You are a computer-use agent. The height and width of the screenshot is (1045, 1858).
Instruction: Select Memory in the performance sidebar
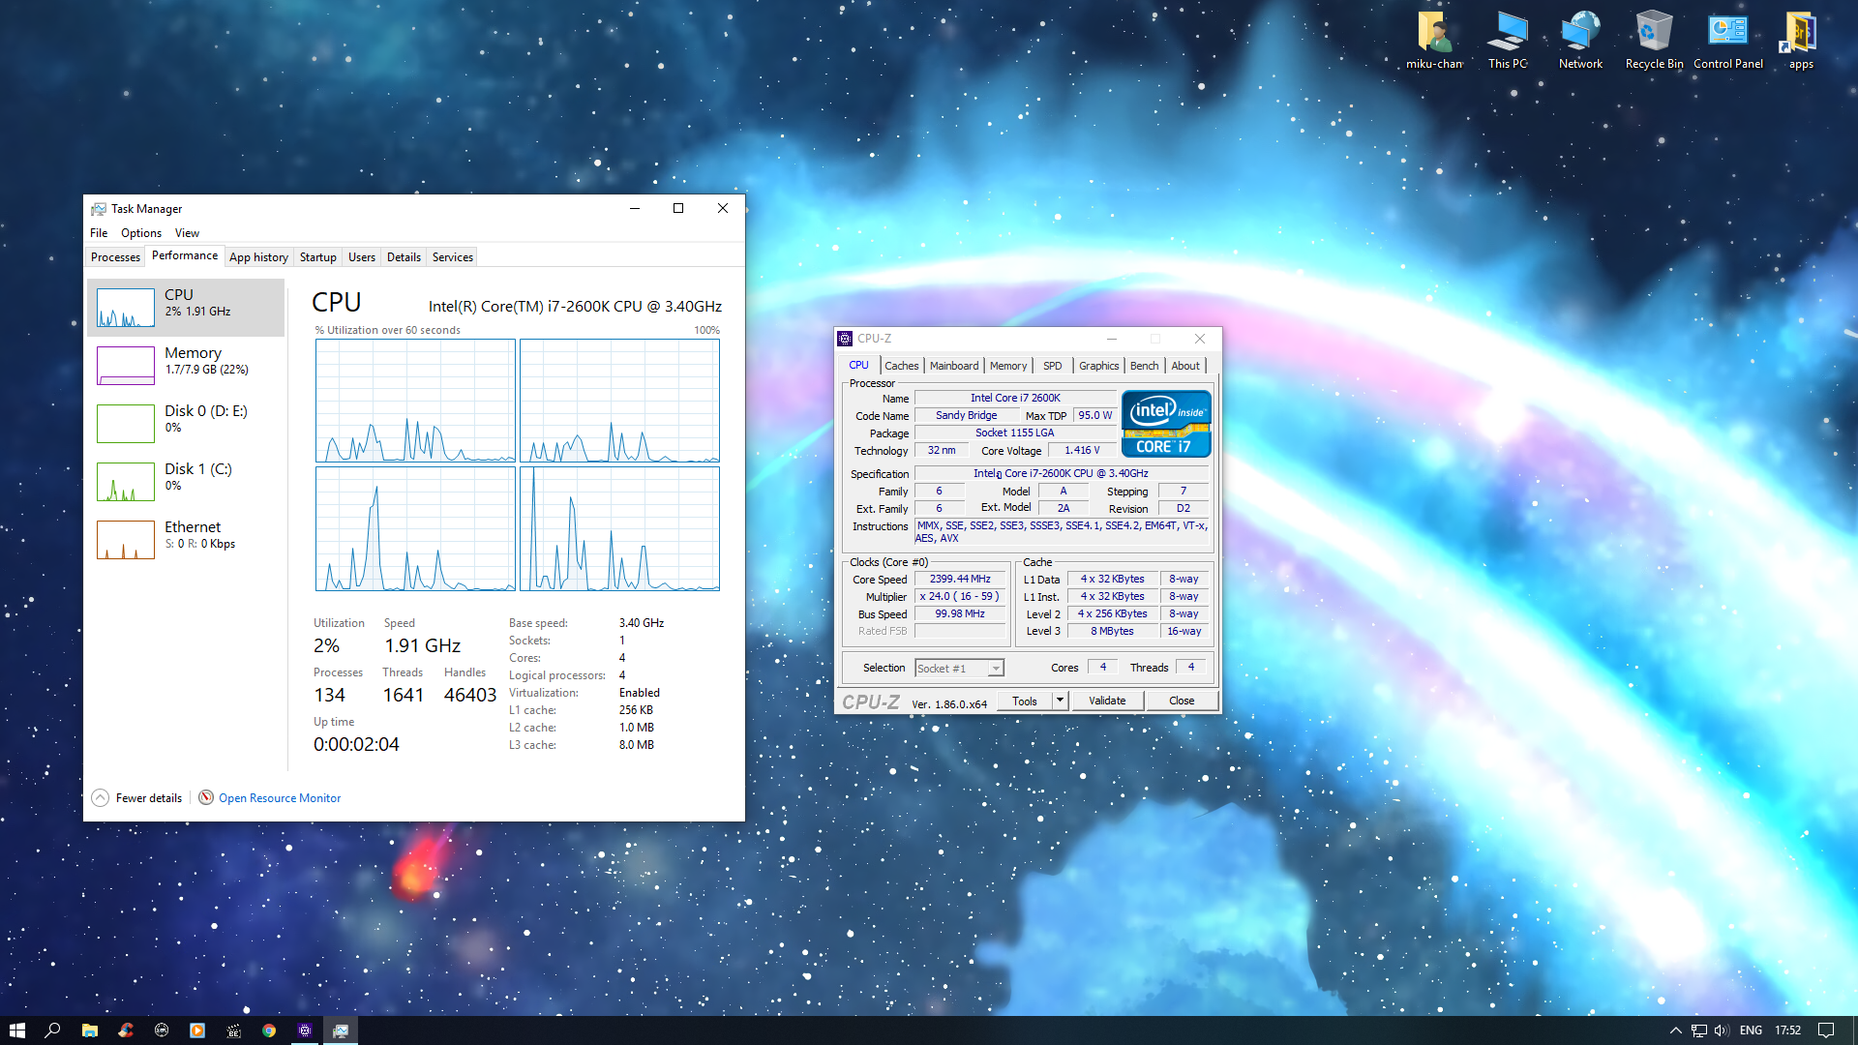186,366
